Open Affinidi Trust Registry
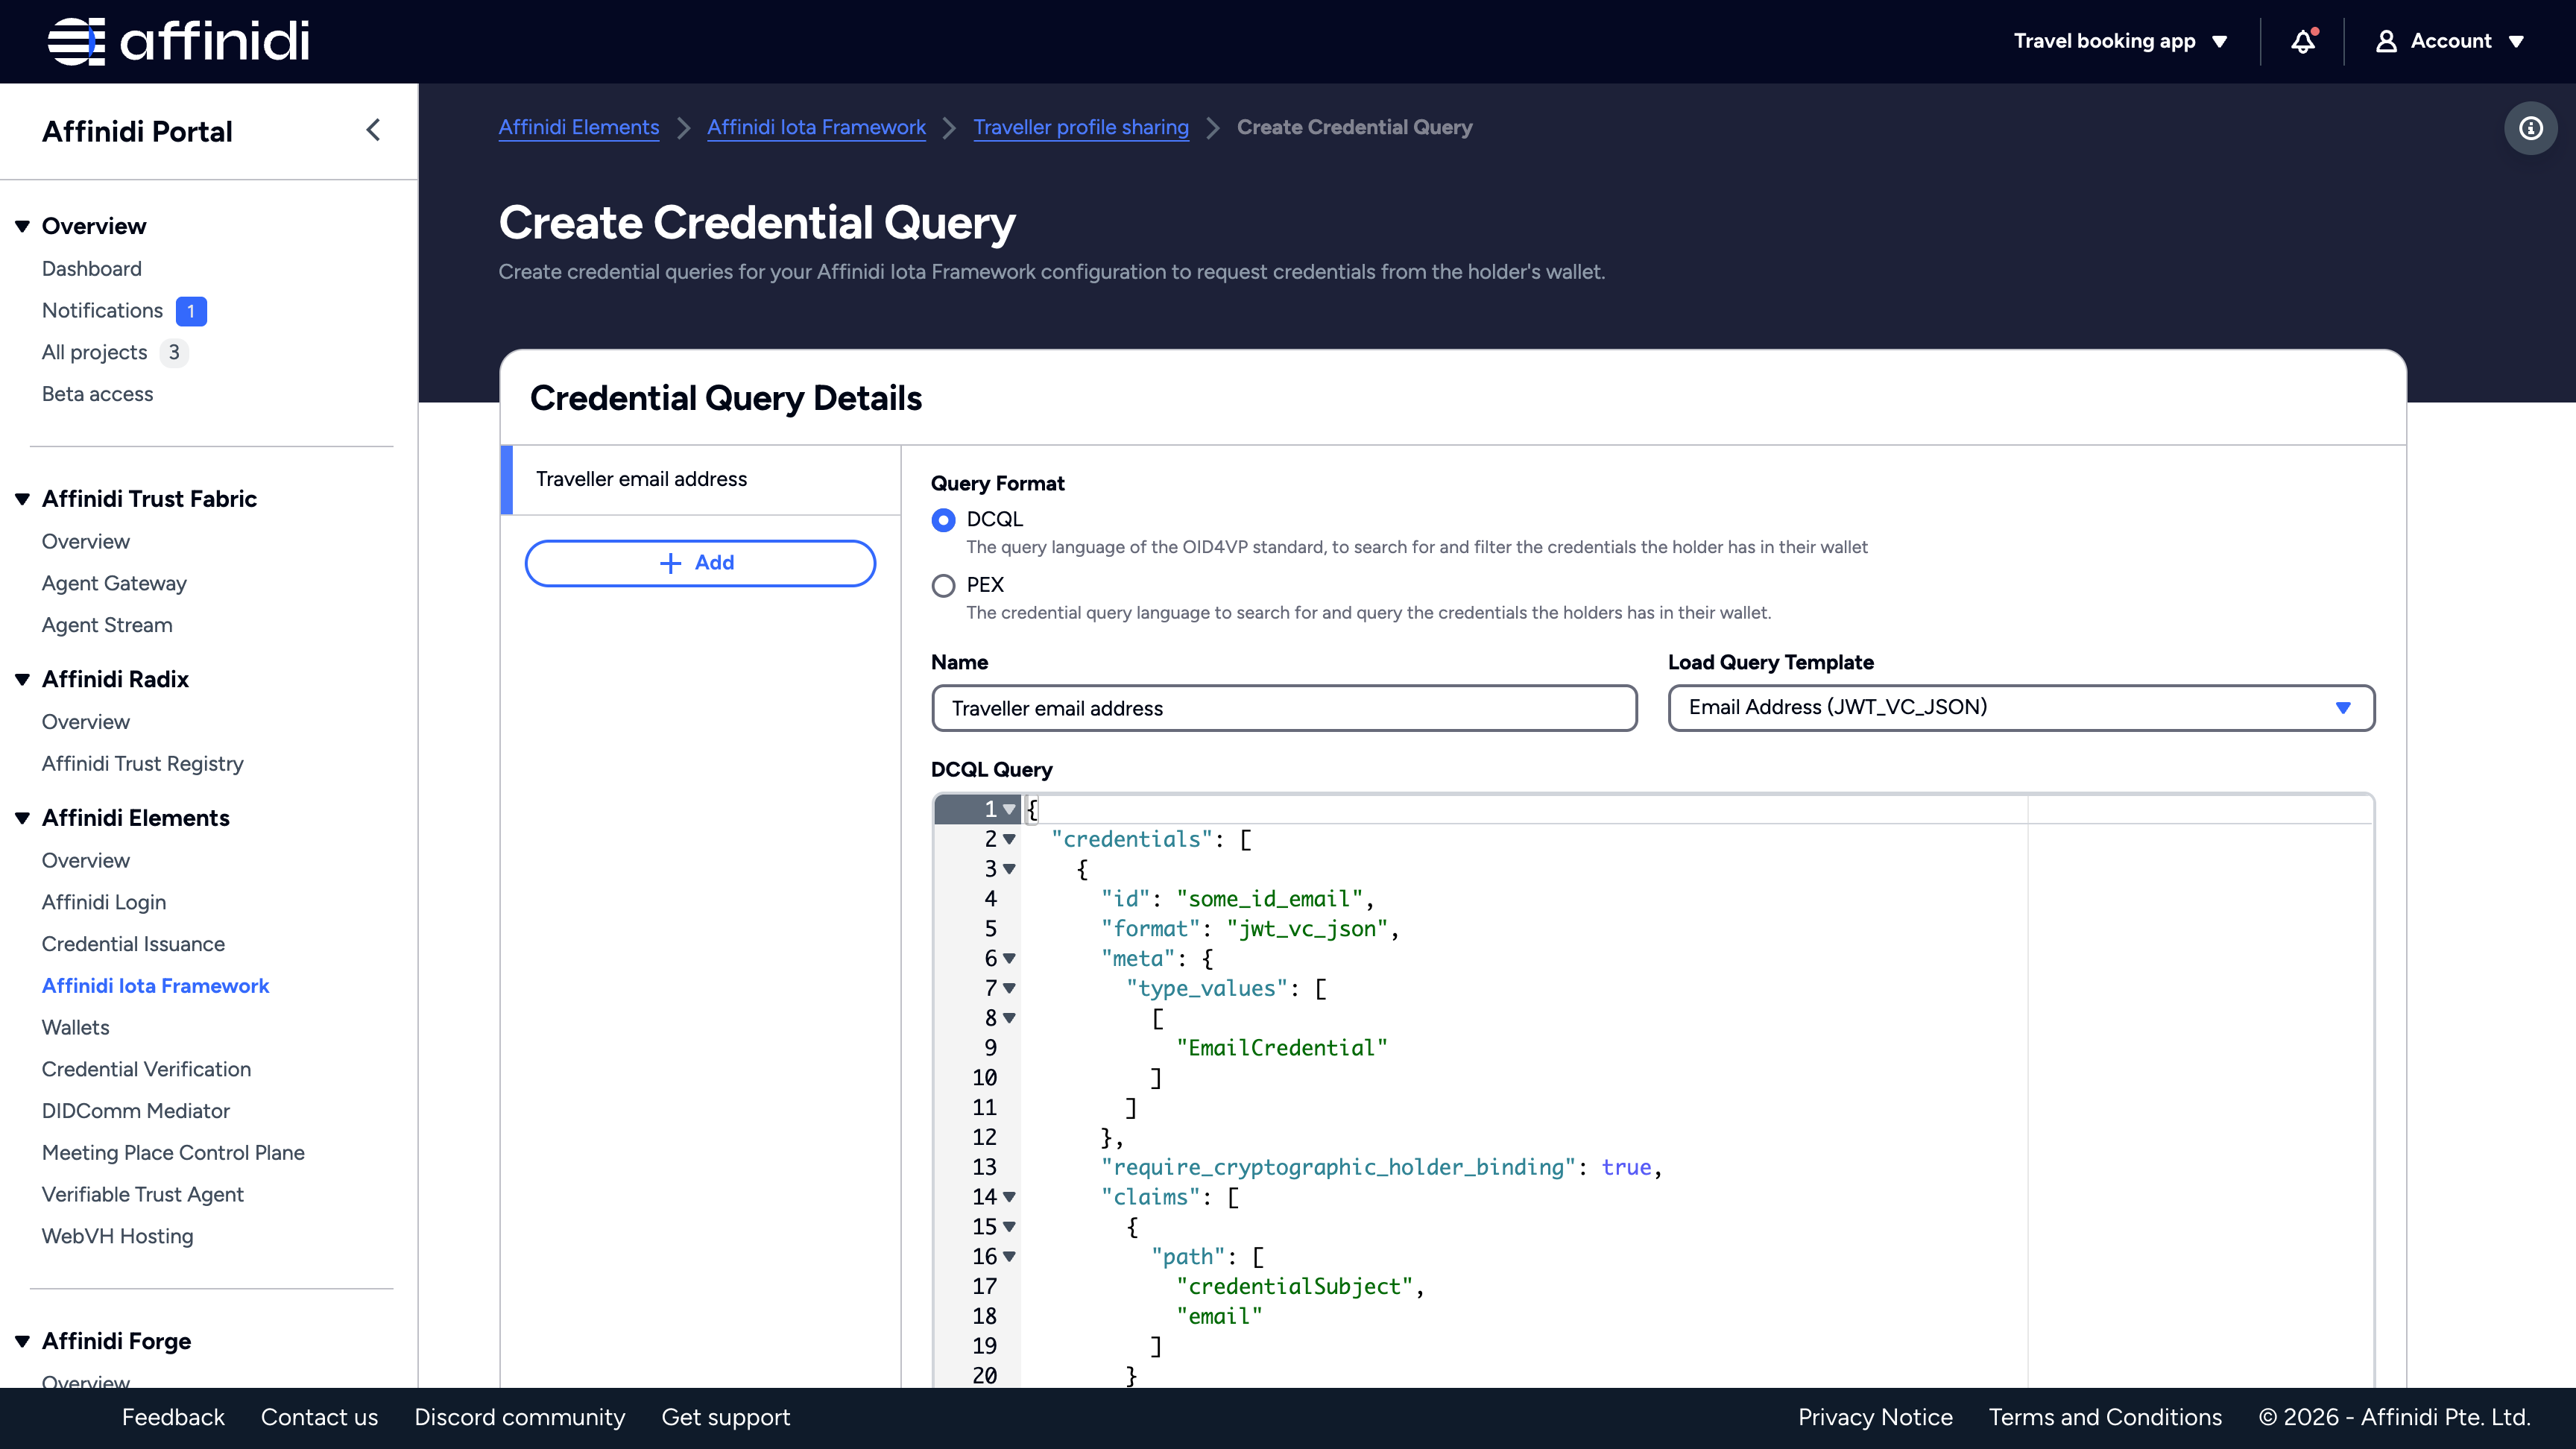Image resolution: width=2576 pixels, height=1449 pixels. coord(143,763)
